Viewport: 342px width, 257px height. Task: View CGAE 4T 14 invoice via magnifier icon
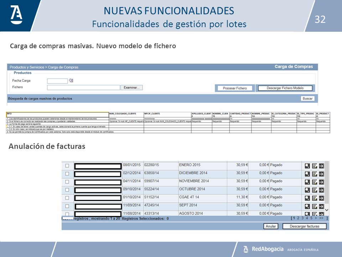click(x=307, y=198)
